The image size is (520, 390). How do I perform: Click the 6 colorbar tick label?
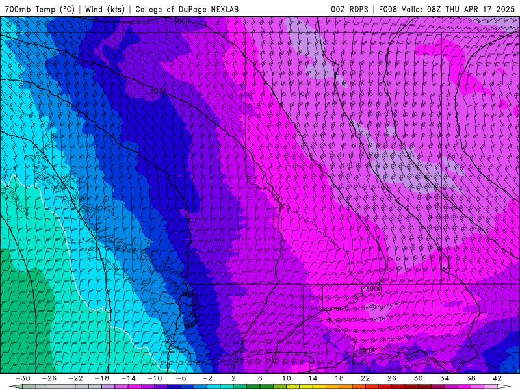(260, 378)
